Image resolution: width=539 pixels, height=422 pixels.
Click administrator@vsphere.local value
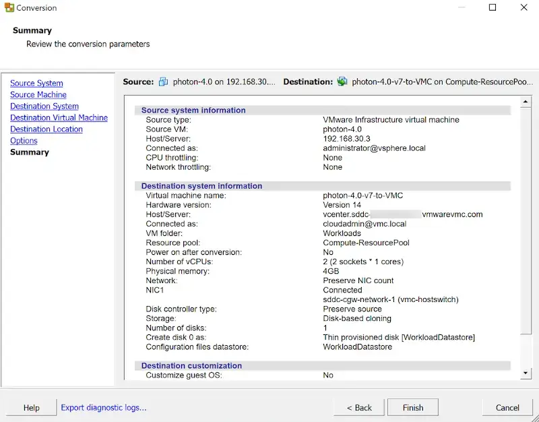[x=374, y=148]
